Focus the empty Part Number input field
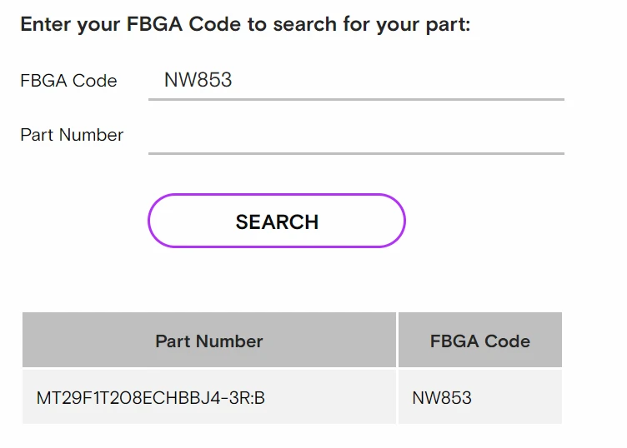627x448 pixels. tap(356, 135)
